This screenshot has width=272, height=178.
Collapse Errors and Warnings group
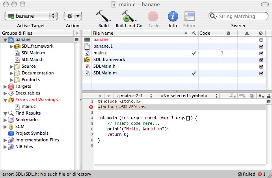point(5,100)
